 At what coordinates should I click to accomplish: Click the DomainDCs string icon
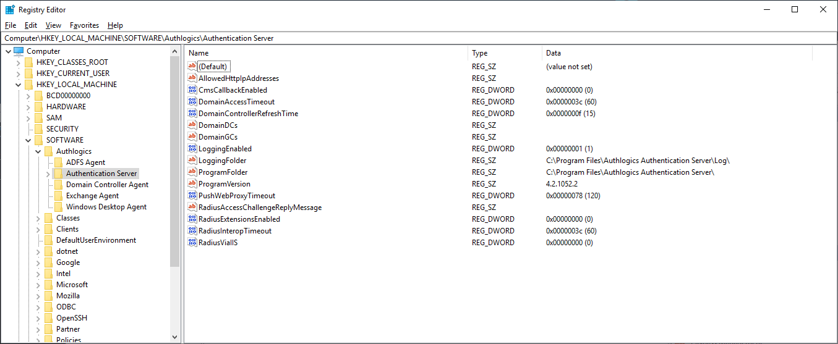192,125
